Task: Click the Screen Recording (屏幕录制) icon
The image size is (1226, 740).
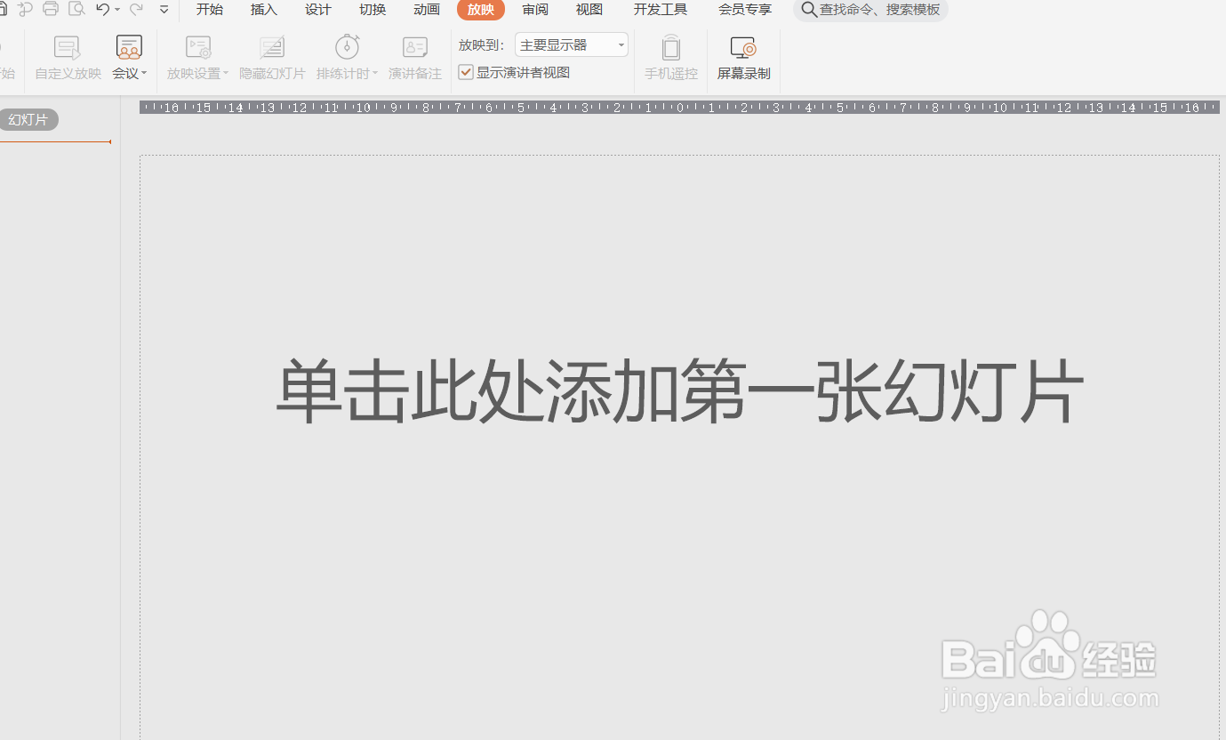Action: click(743, 48)
